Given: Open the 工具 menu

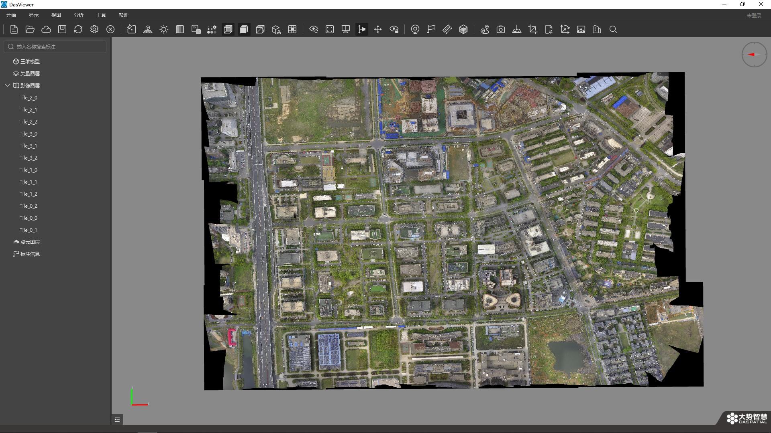Looking at the screenshot, I should [x=101, y=15].
